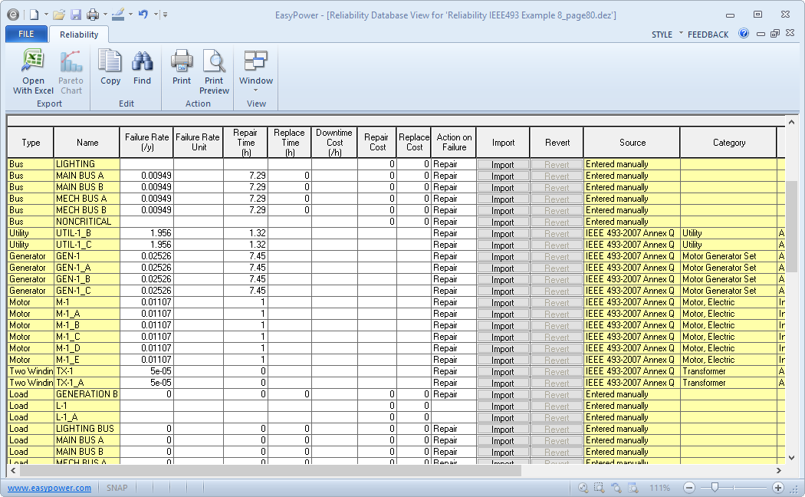
Task: Open the www.easypower.com link
Action: coord(50,488)
